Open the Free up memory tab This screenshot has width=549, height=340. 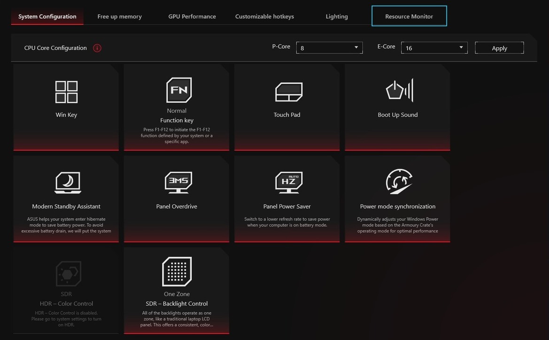tap(119, 16)
